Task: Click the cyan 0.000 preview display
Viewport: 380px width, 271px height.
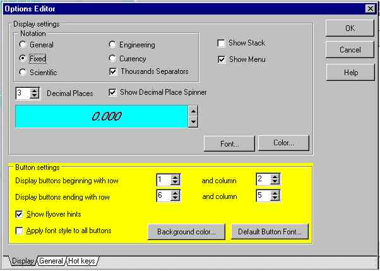Action: pos(102,116)
